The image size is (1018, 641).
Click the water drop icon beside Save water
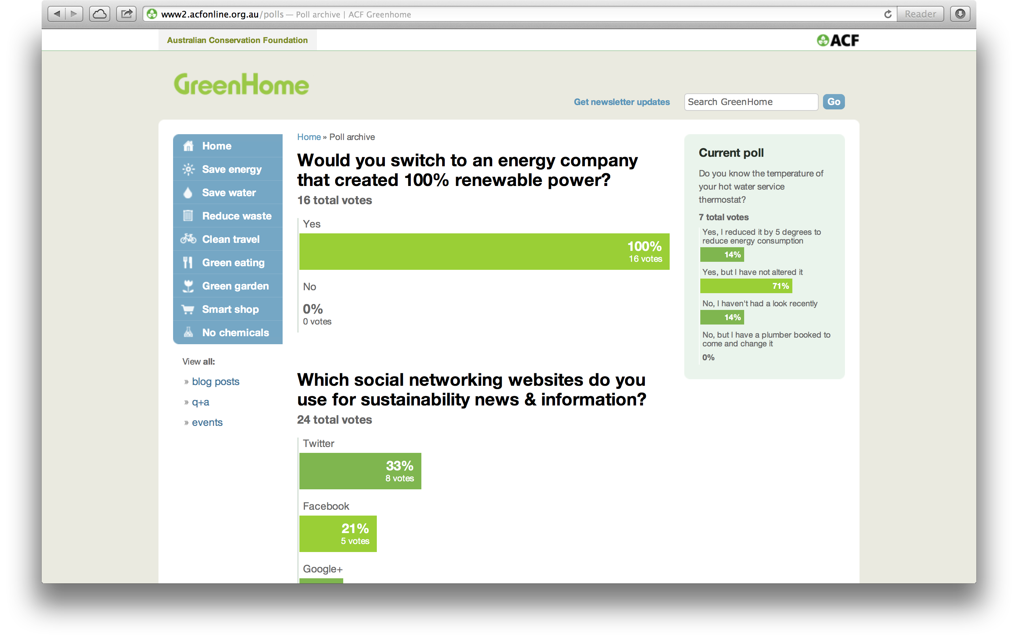tap(188, 193)
